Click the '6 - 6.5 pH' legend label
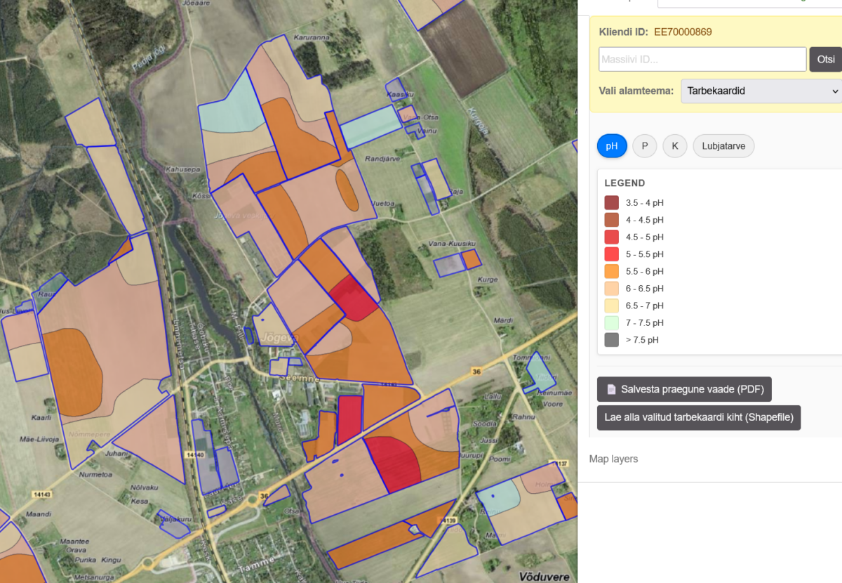Viewport: 842px width, 583px height. (645, 289)
